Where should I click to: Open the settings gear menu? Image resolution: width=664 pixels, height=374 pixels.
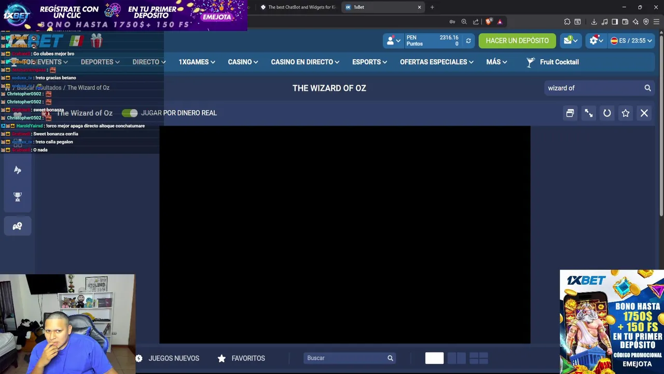click(596, 41)
